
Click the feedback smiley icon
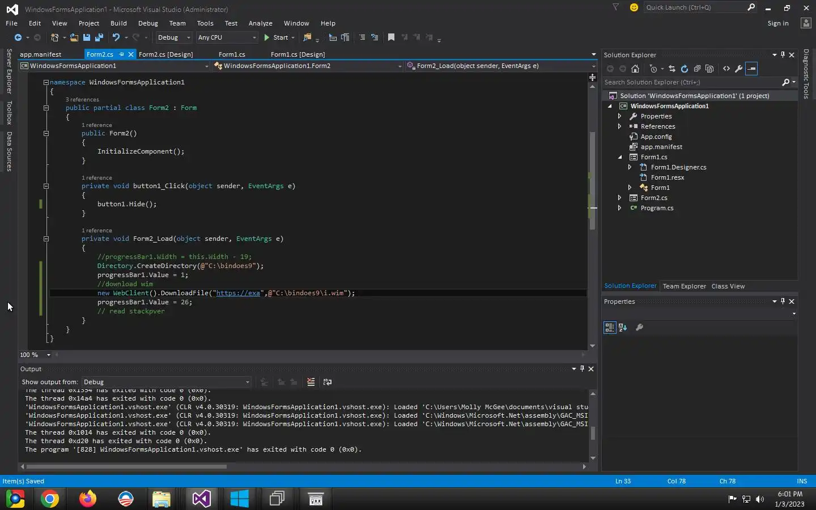point(634,7)
